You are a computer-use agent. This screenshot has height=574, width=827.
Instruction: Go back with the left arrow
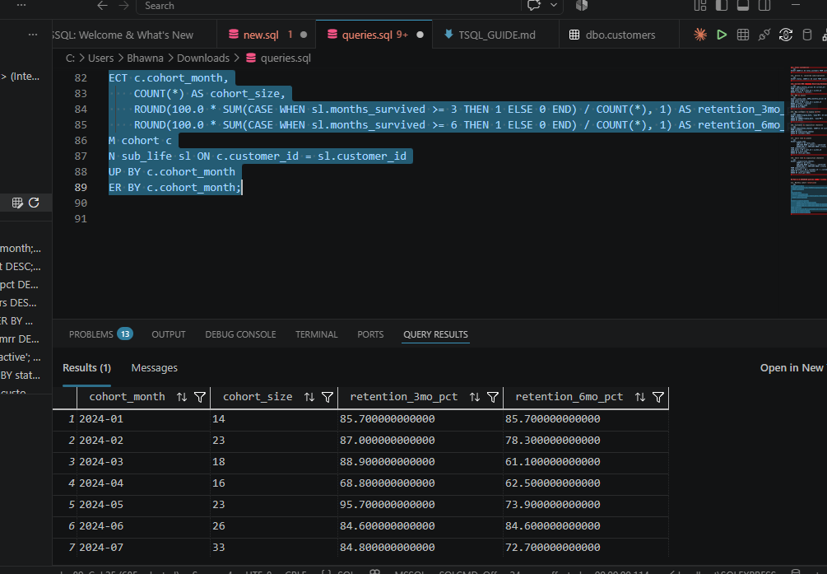pyautogui.click(x=102, y=5)
